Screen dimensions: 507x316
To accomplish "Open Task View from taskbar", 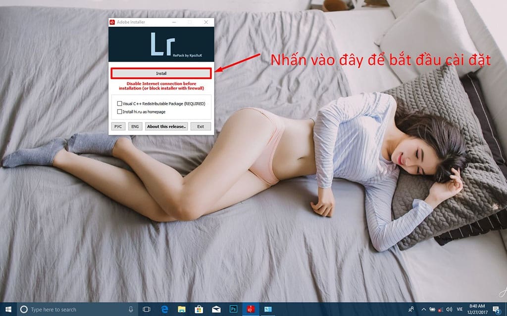I will (x=147, y=309).
